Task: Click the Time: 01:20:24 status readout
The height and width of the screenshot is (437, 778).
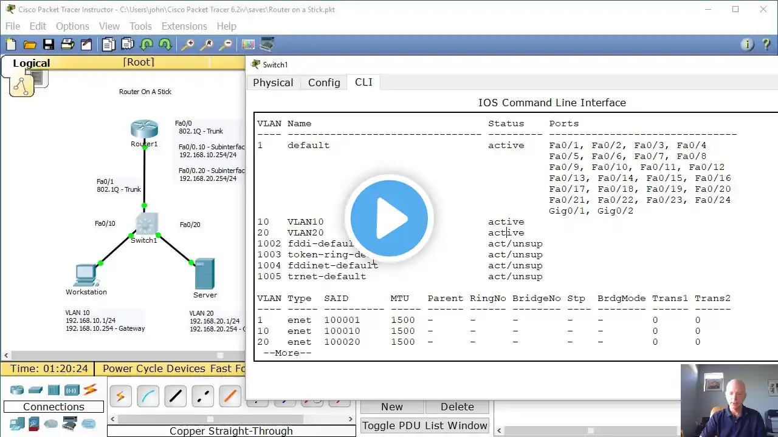Action: (x=49, y=368)
